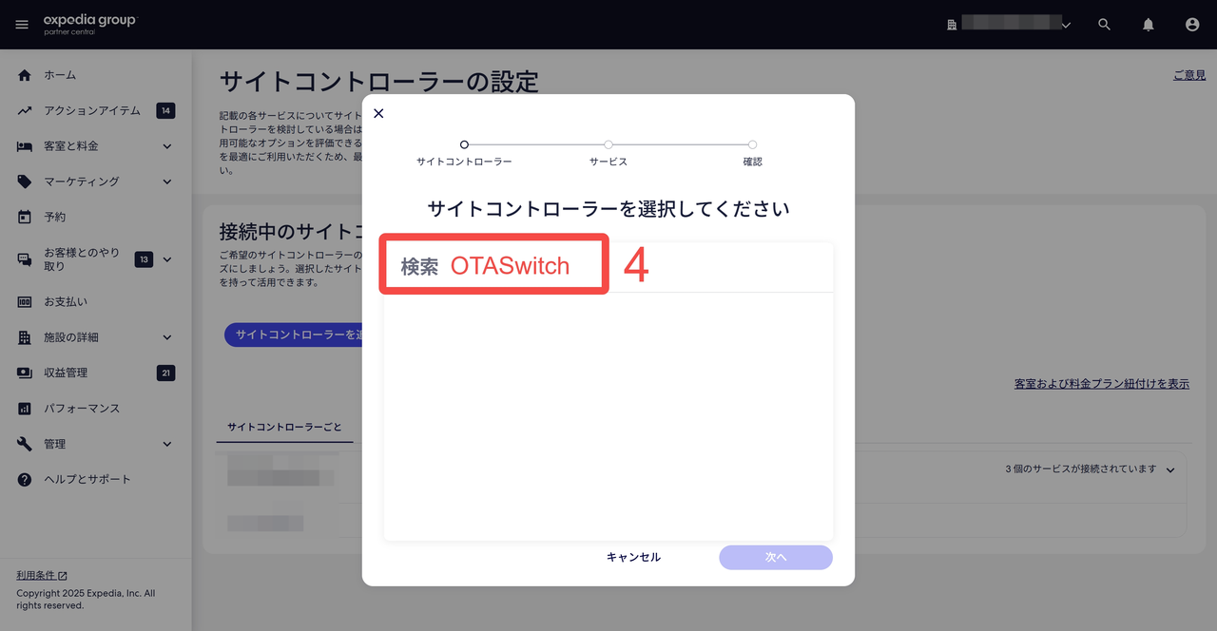This screenshot has height=631, width=1217.
Task: Expand the 管理 chevron
Action: pyautogui.click(x=167, y=444)
